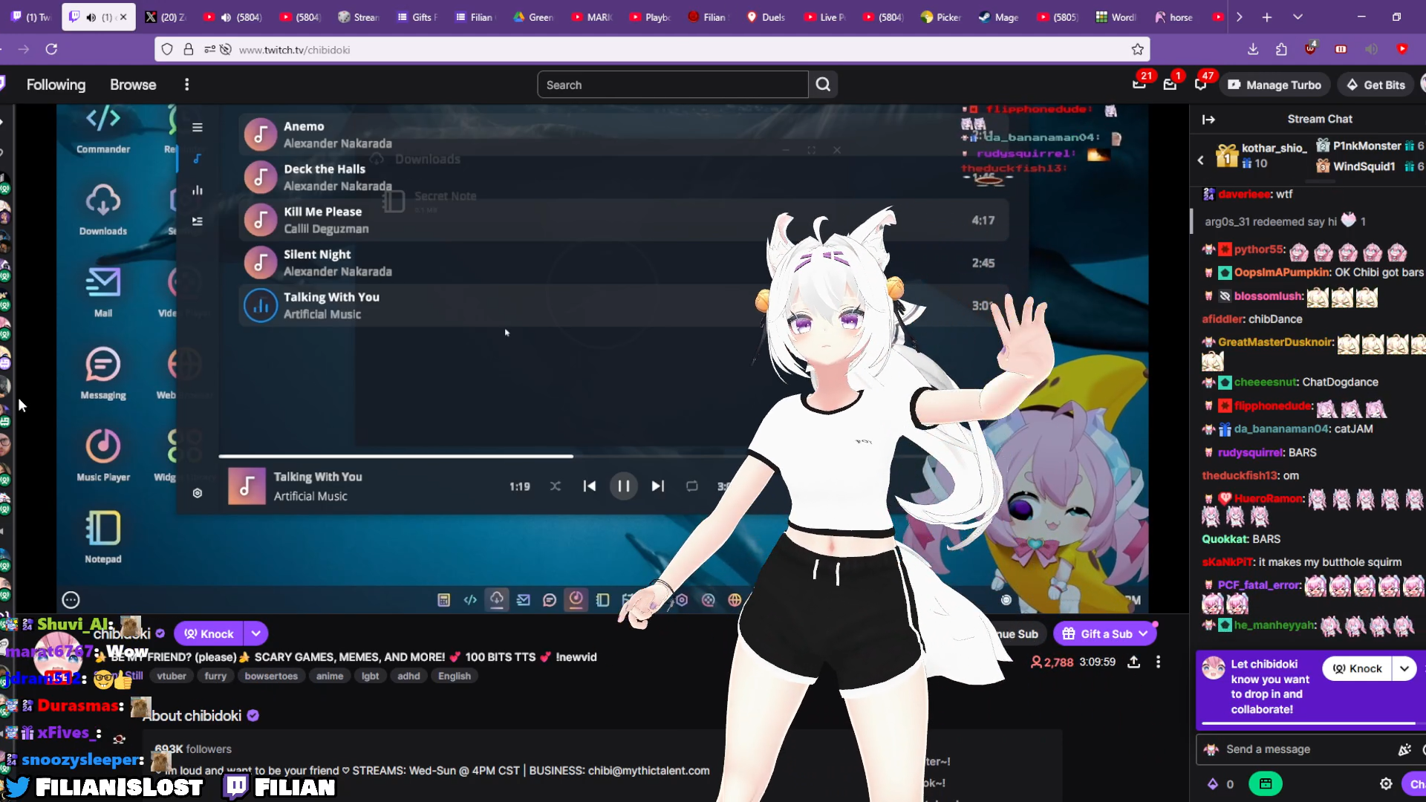1426x802 pixels.
Task: Click the English tag
Action: point(455,676)
